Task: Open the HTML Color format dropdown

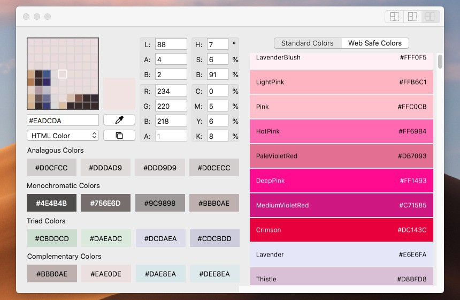Action: [x=63, y=136]
